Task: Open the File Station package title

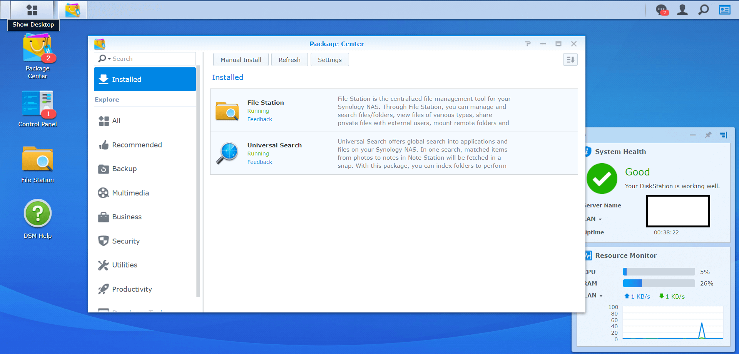Action: (266, 102)
